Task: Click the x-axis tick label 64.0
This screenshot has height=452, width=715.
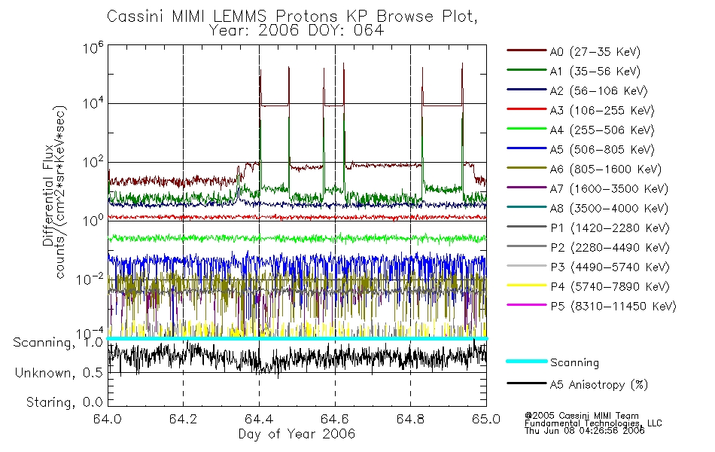Action: (108, 419)
